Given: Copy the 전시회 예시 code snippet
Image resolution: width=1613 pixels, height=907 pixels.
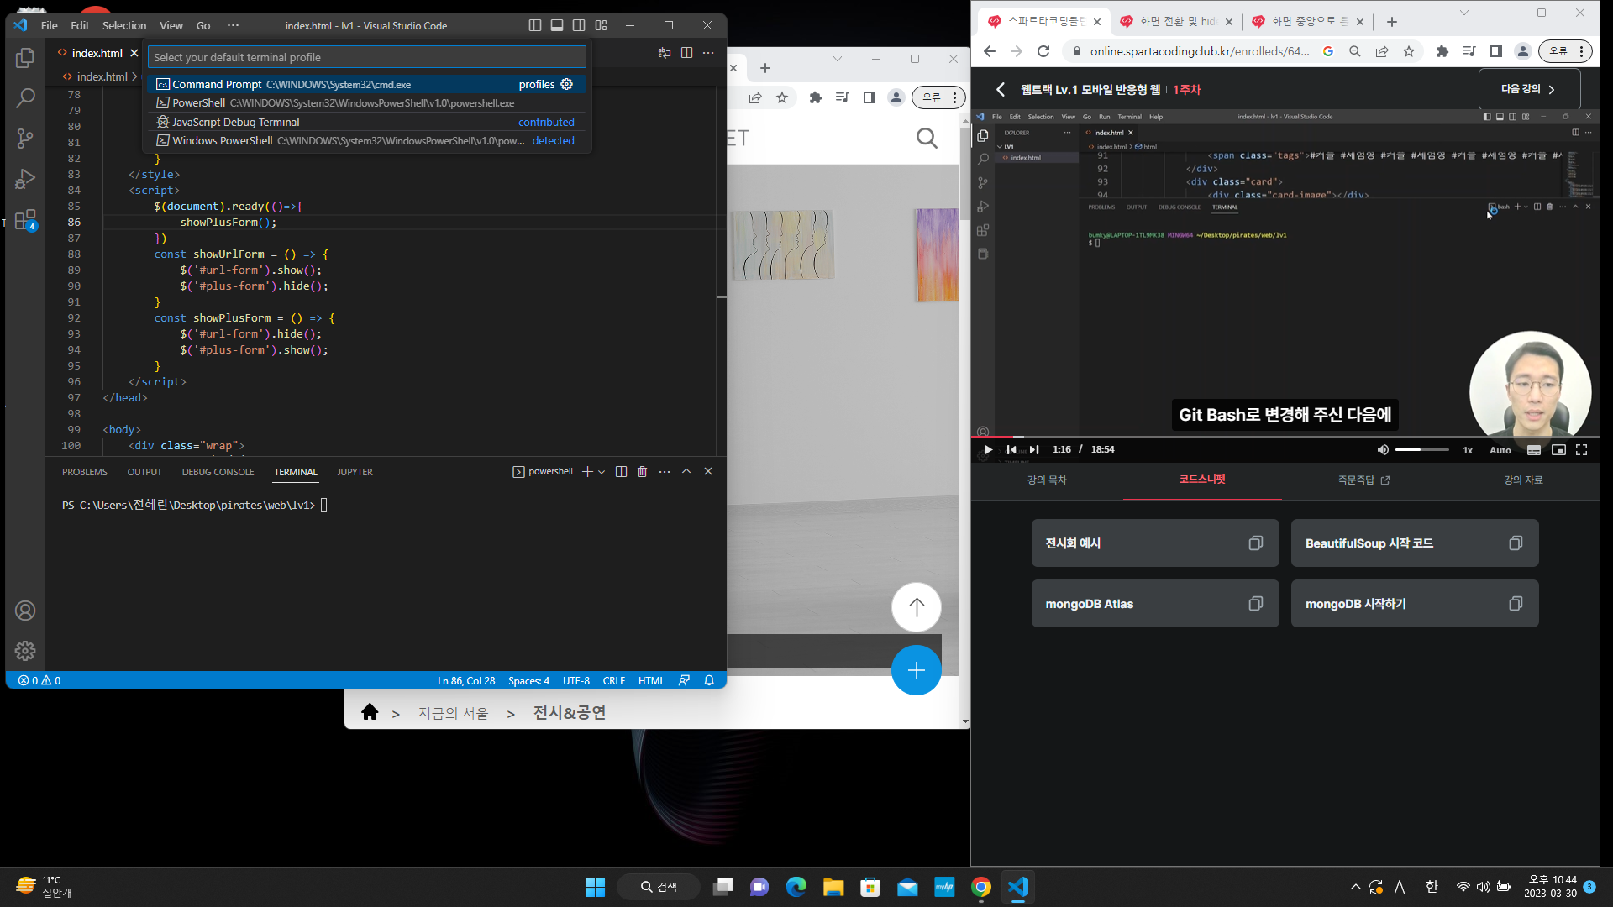Looking at the screenshot, I should (x=1256, y=543).
